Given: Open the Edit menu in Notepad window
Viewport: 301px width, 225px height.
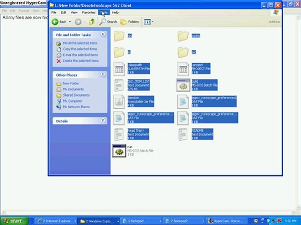Looking at the screenshot, I should tap(13, 11).
